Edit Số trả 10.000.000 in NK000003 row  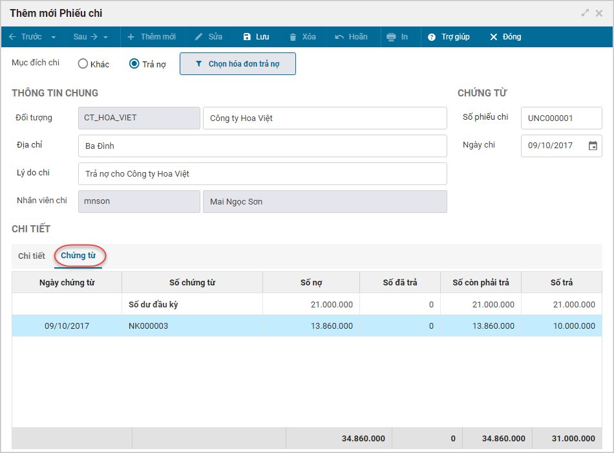562,326
